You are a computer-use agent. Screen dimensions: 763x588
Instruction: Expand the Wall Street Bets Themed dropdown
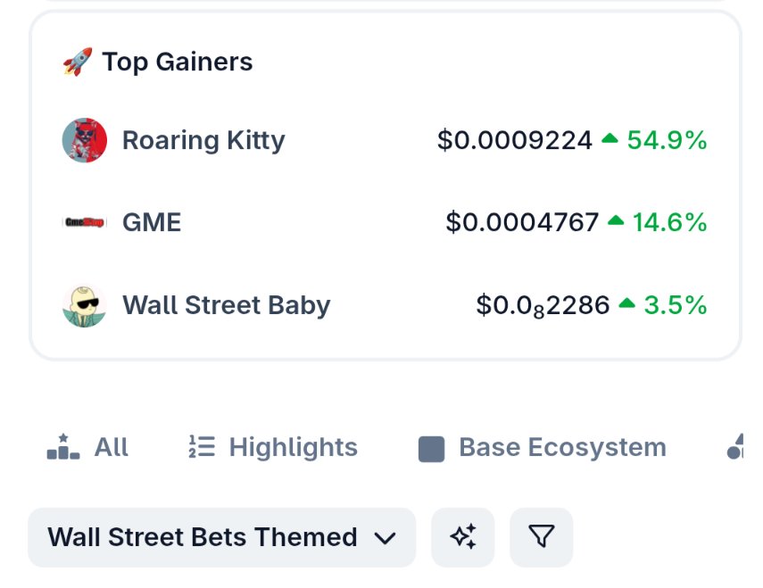point(222,537)
